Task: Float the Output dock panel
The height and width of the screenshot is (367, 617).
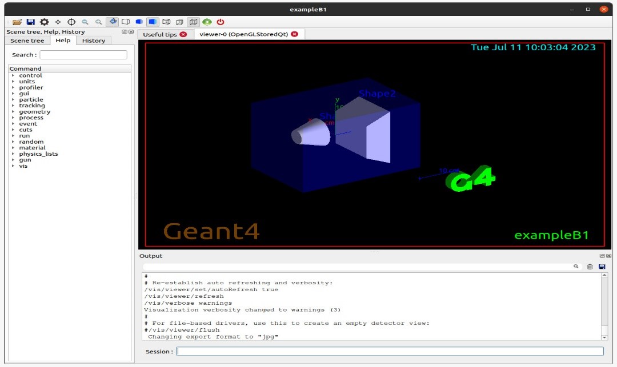Action: [x=602, y=256]
